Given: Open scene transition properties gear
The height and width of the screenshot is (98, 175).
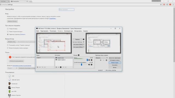Looking at the screenshot, I should 106,60.
